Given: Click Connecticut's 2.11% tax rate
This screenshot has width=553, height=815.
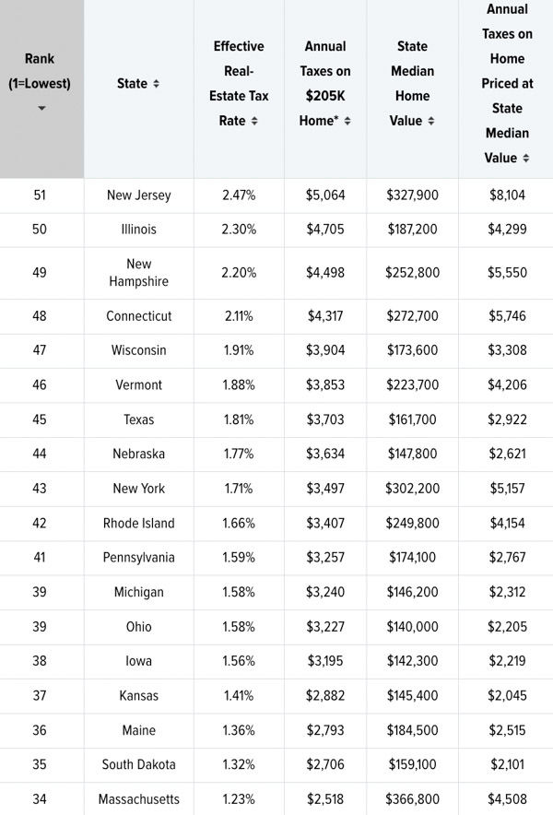Looking at the screenshot, I should (239, 315).
